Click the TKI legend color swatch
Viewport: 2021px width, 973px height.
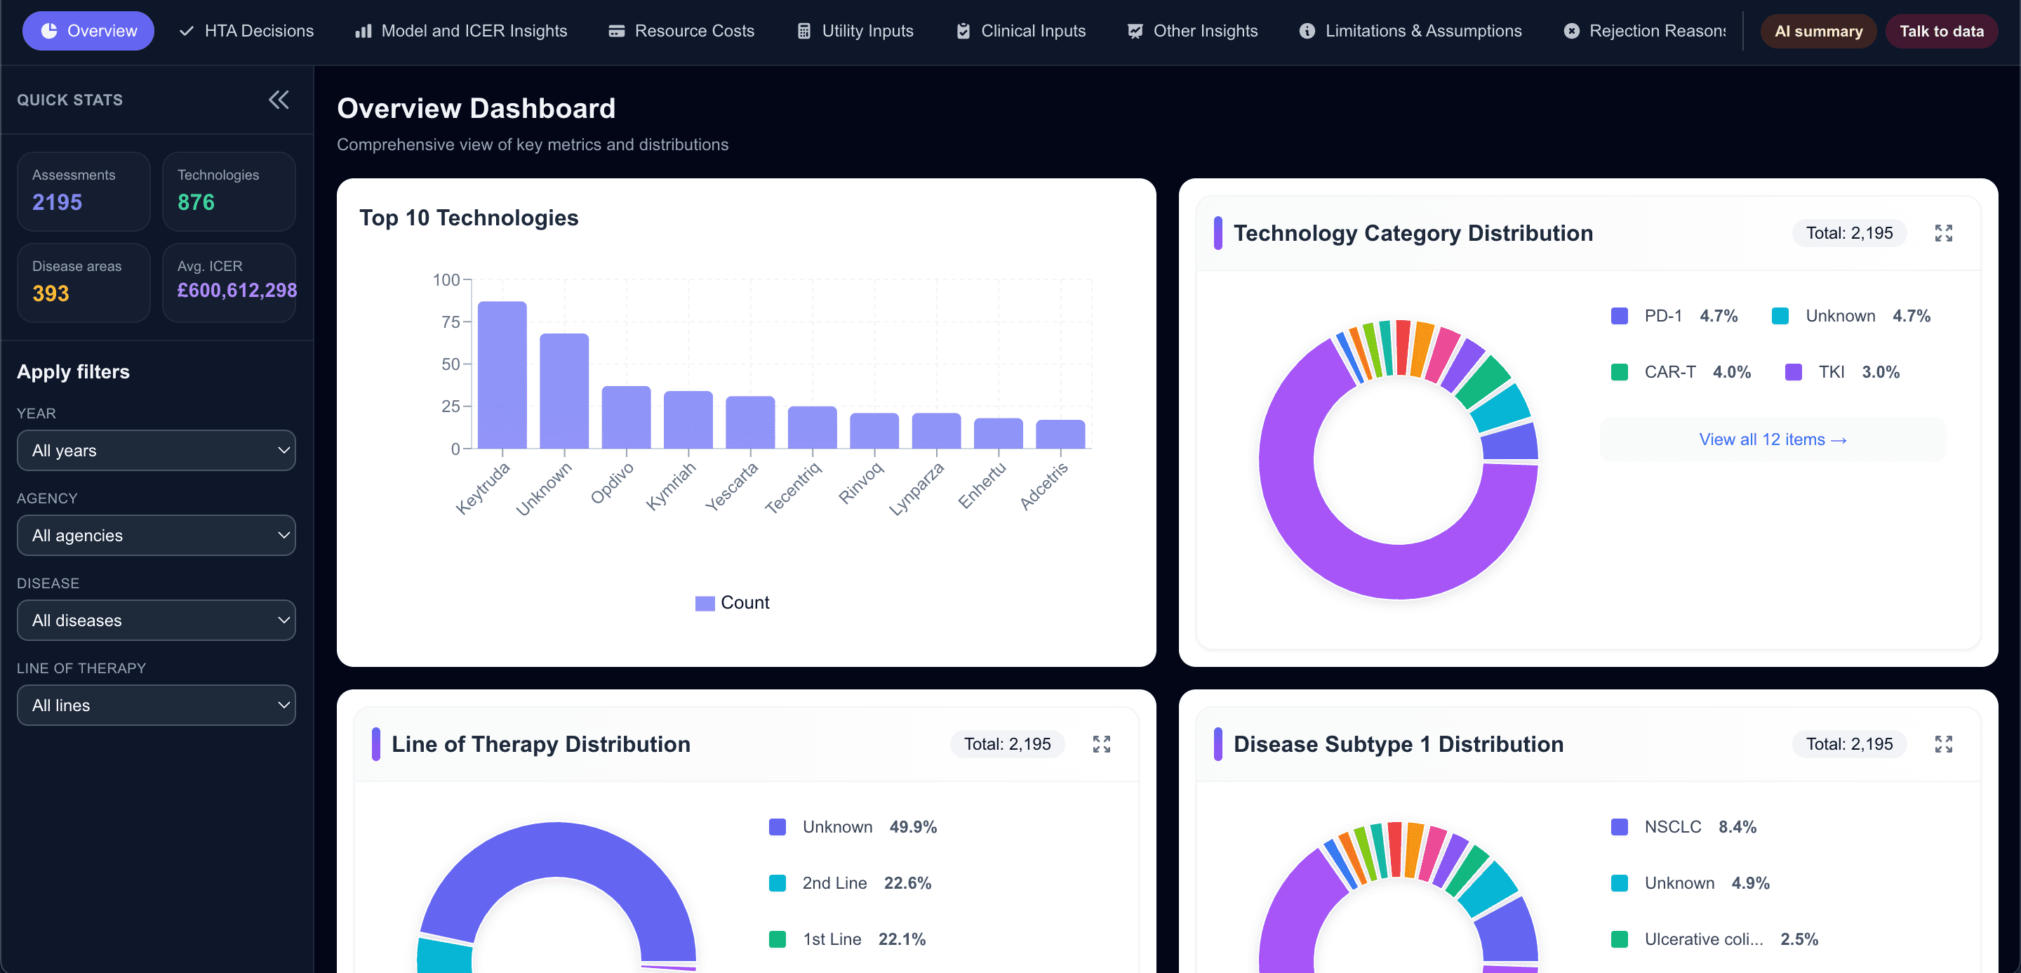1794,372
